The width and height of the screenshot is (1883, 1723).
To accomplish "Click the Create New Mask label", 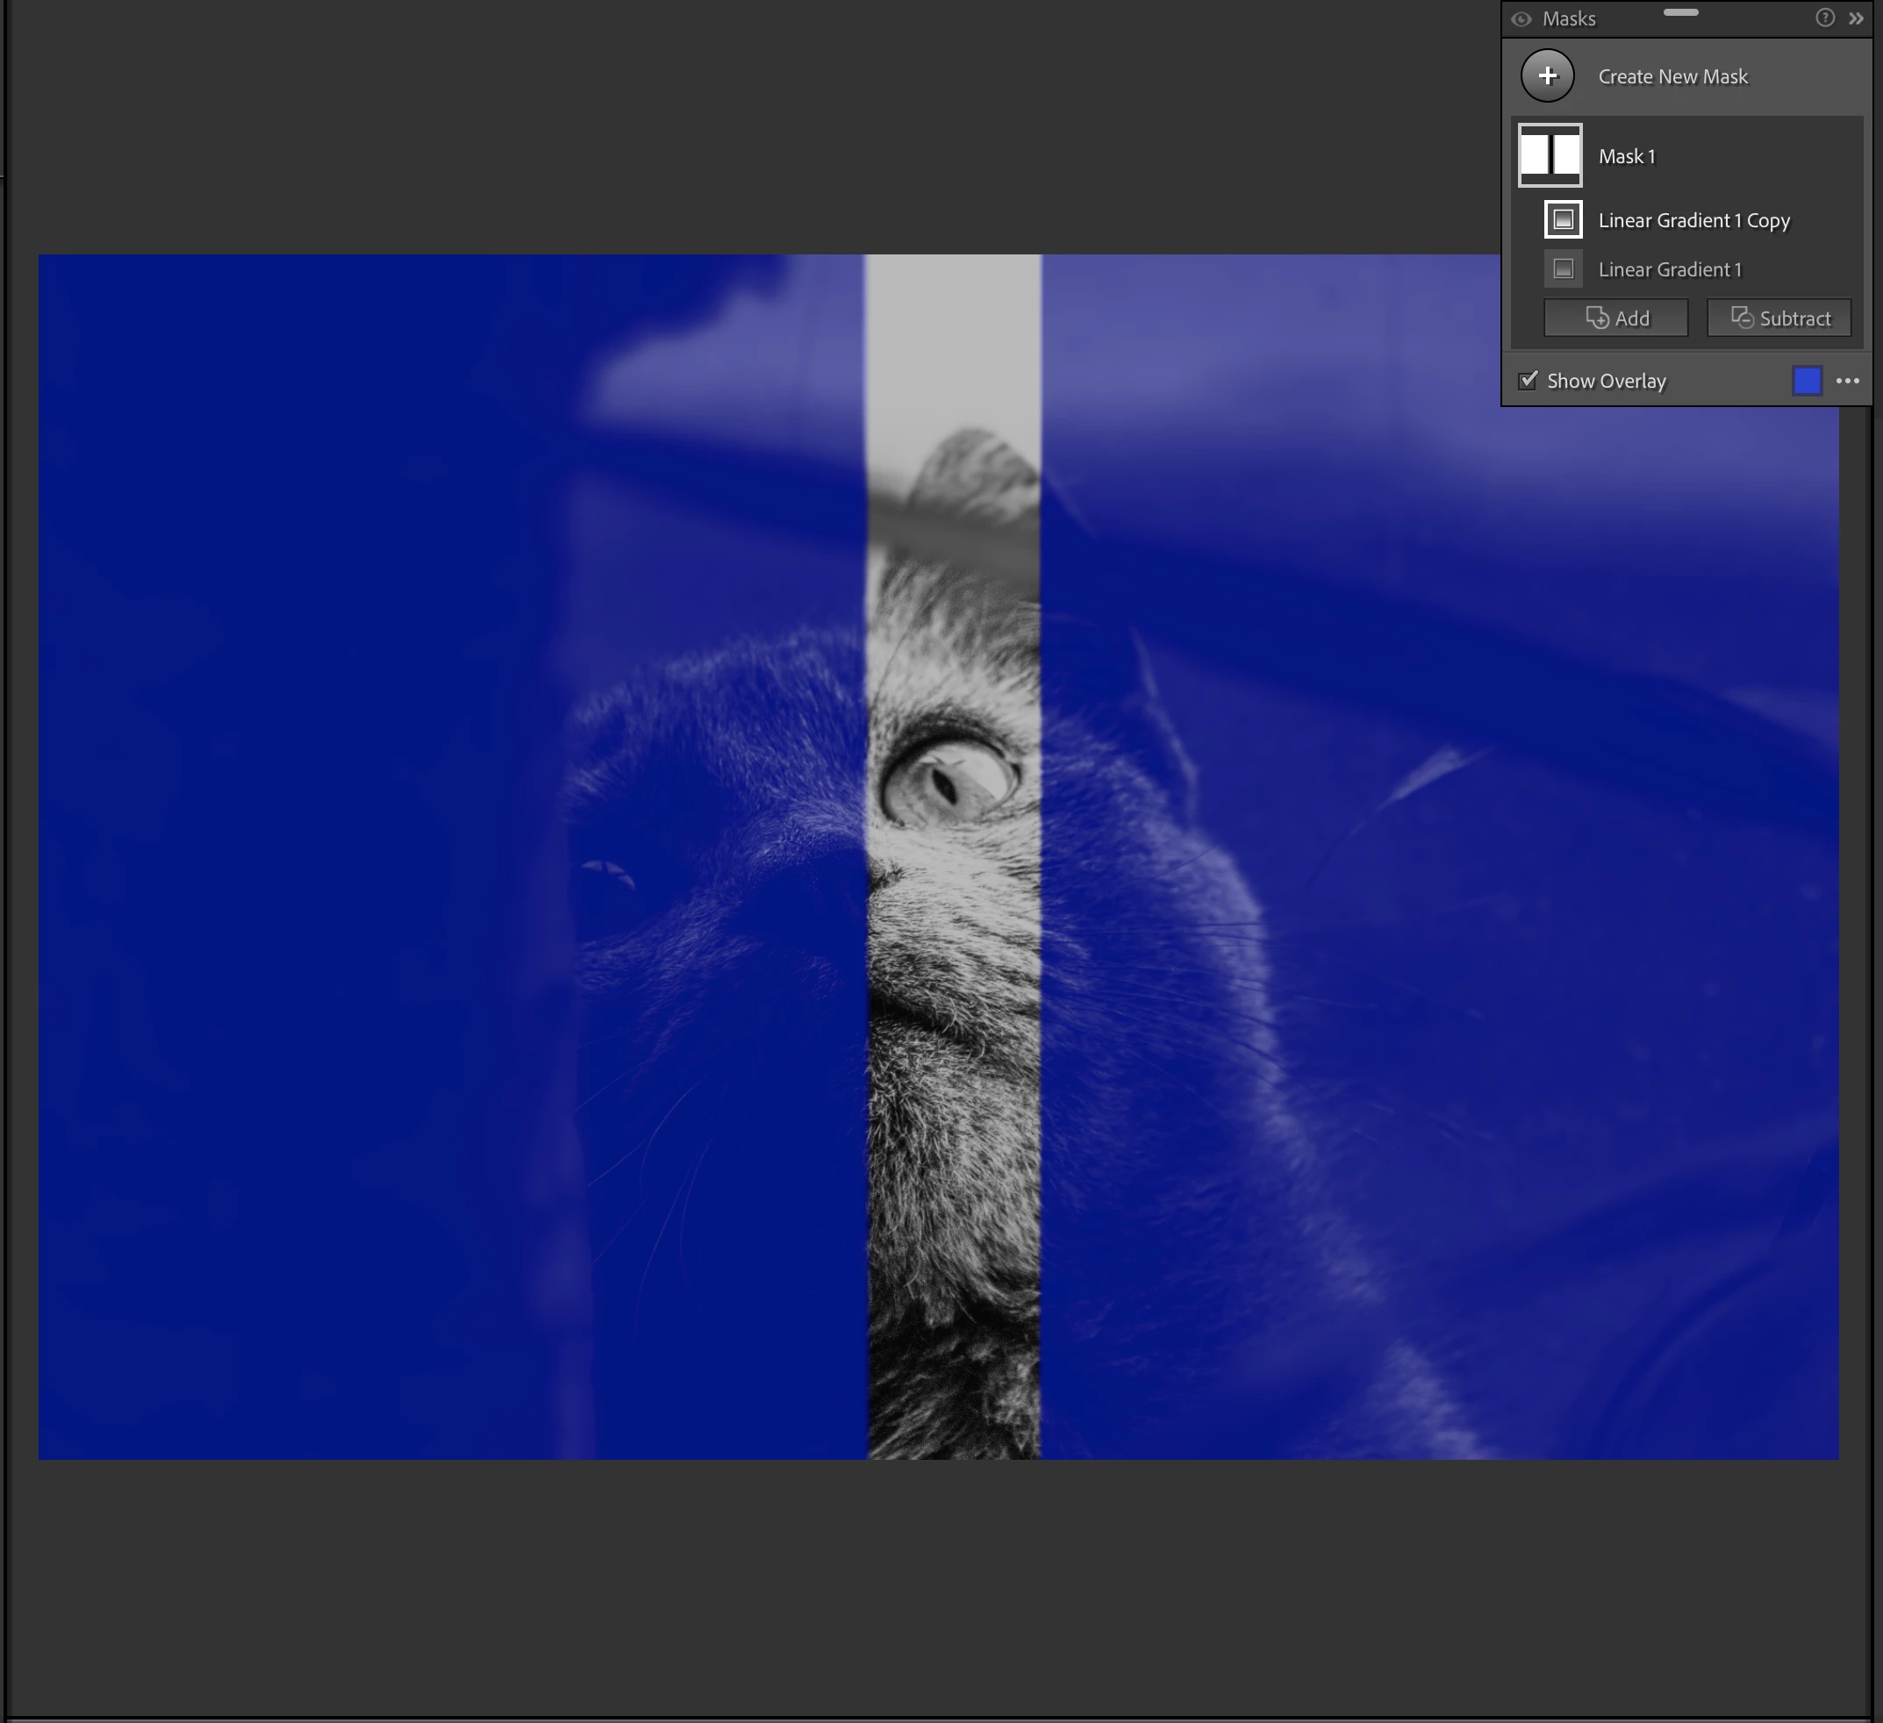I will click(1672, 76).
